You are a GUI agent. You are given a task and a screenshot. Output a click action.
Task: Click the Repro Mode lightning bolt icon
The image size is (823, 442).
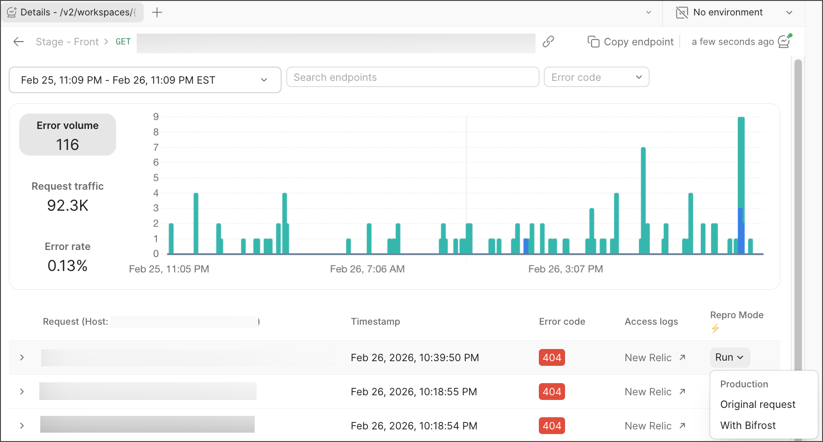(x=715, y=328)
